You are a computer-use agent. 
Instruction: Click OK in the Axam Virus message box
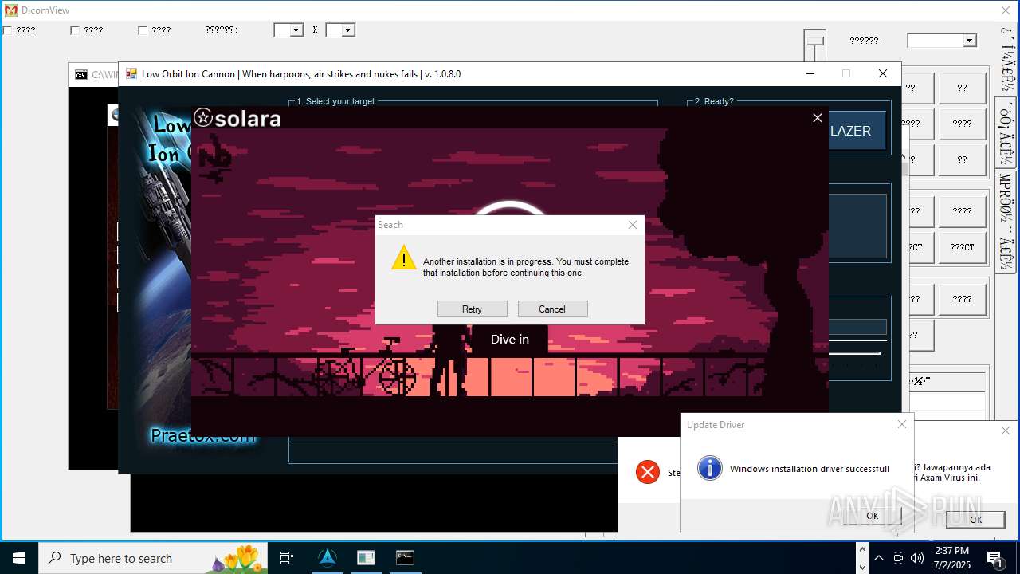[975, 519]
